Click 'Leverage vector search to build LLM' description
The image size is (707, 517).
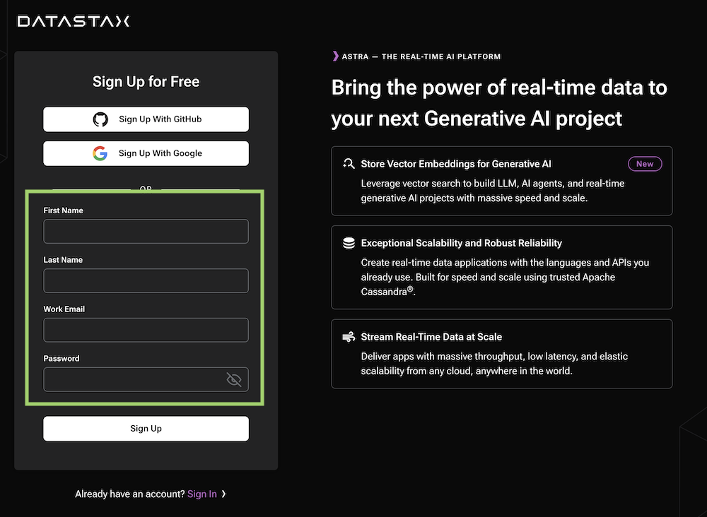click(x=493, y=191)
